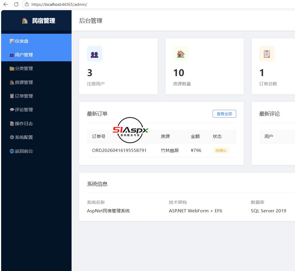The height and width of the screenshot is (271, 295).
Task: Click the 房源 column header in 最新订单
Action: [165, 136]
